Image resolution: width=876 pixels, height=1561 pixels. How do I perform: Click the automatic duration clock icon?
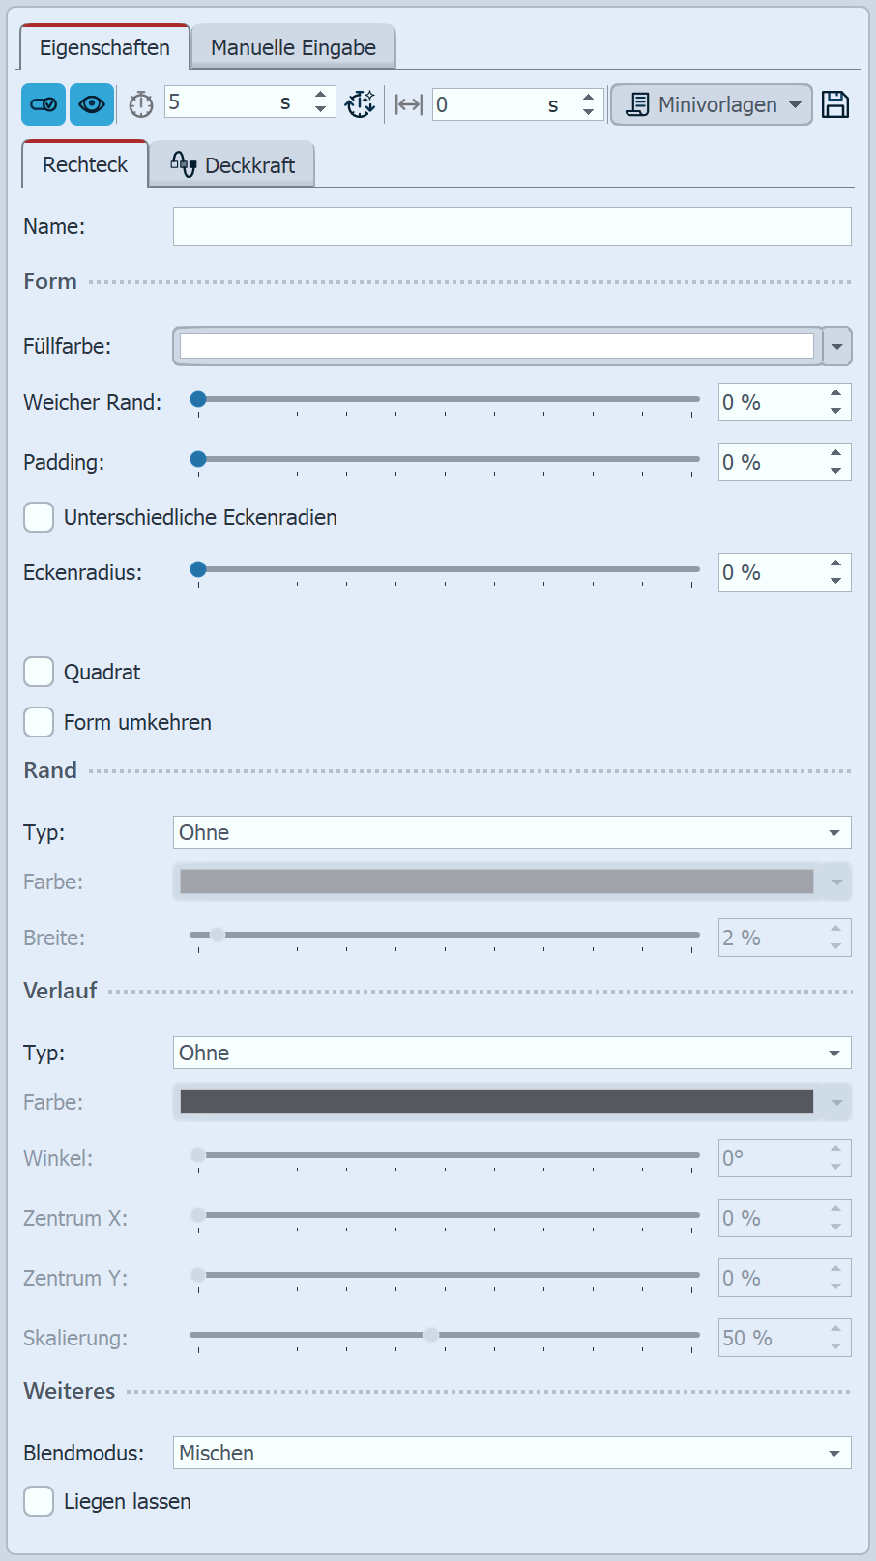(361, 104)
